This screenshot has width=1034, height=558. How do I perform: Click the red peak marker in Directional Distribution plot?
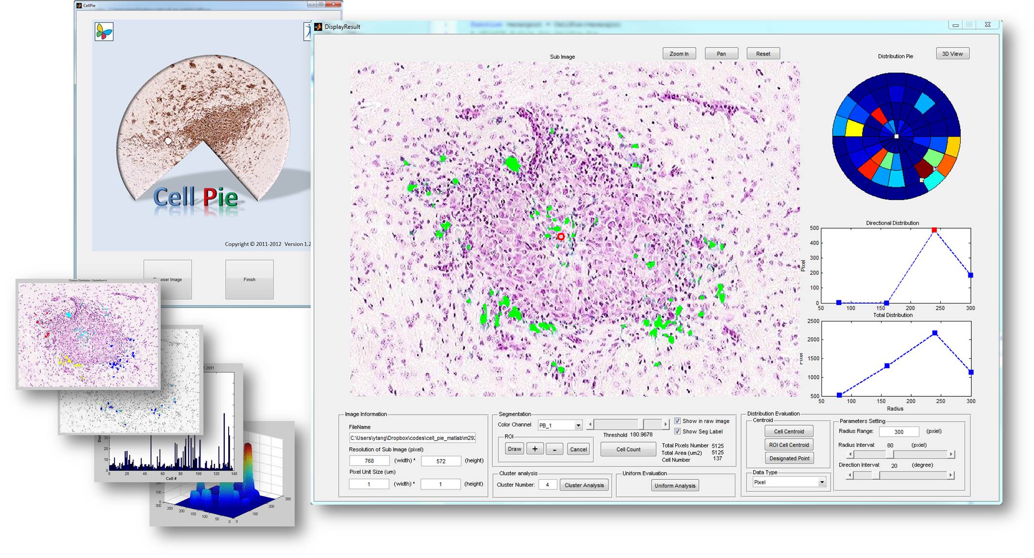coord(934,230)
